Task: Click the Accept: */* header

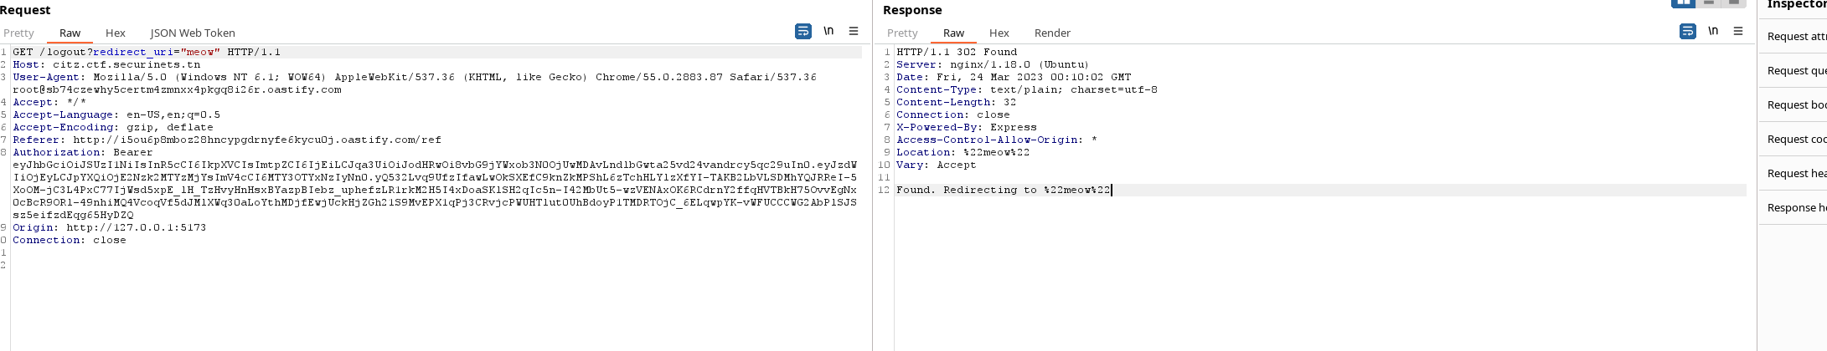Action: pyautogui.click(x=49, y=102)
